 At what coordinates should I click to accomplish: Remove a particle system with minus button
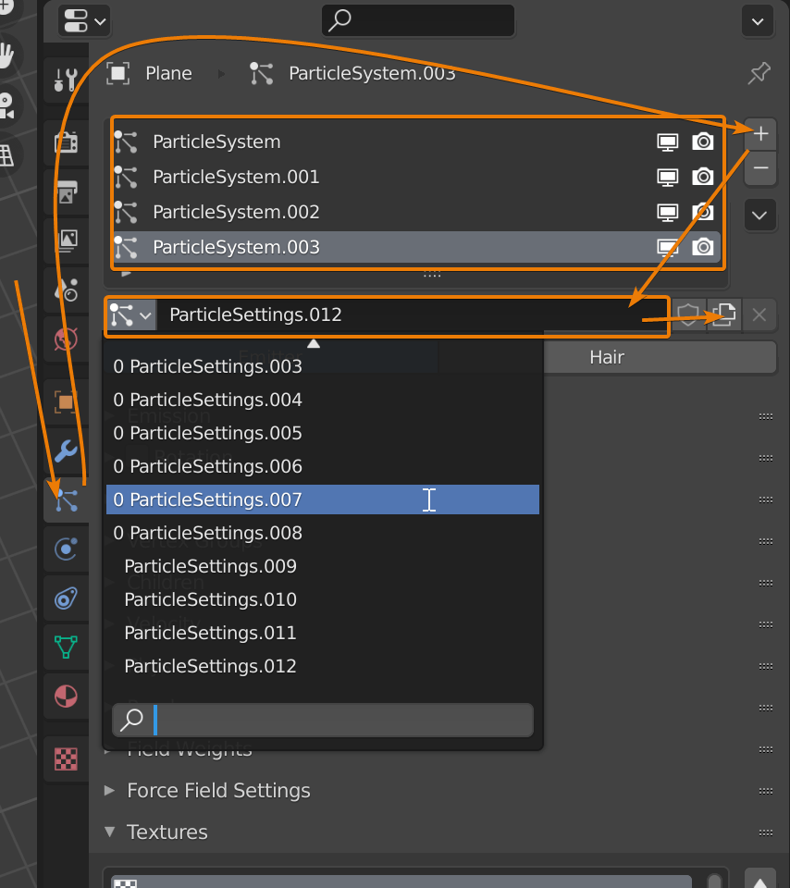[x=759, y=169]
